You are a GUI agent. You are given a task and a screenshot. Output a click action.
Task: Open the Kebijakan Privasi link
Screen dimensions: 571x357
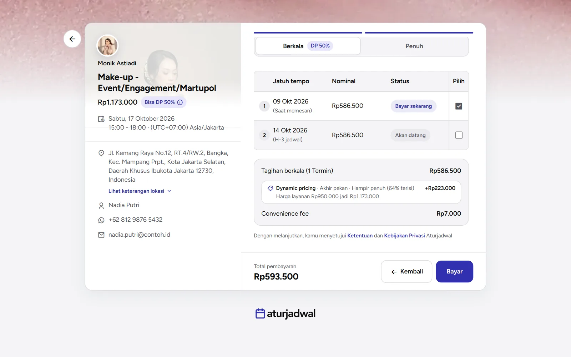tap(404, 236)
